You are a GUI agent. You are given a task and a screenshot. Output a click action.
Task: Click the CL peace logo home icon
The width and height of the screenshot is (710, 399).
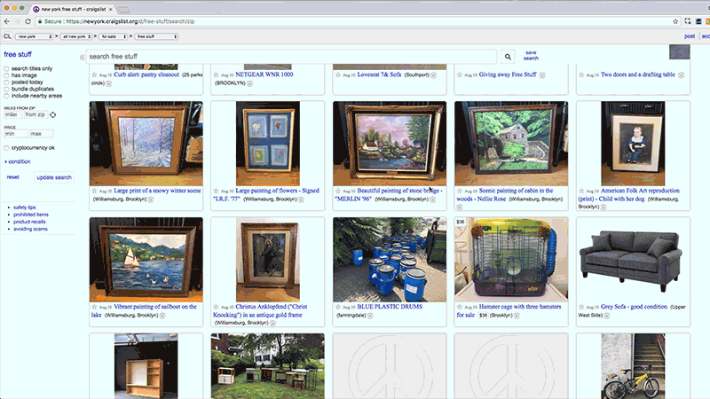tap(7, 36)
